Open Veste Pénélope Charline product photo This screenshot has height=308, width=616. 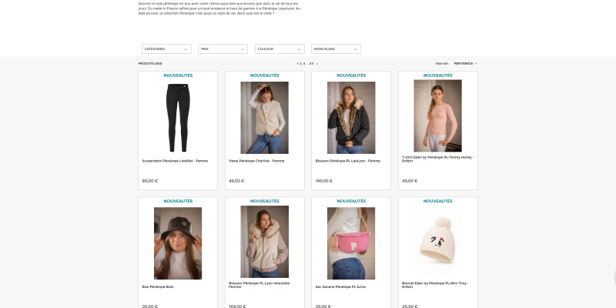264,118
